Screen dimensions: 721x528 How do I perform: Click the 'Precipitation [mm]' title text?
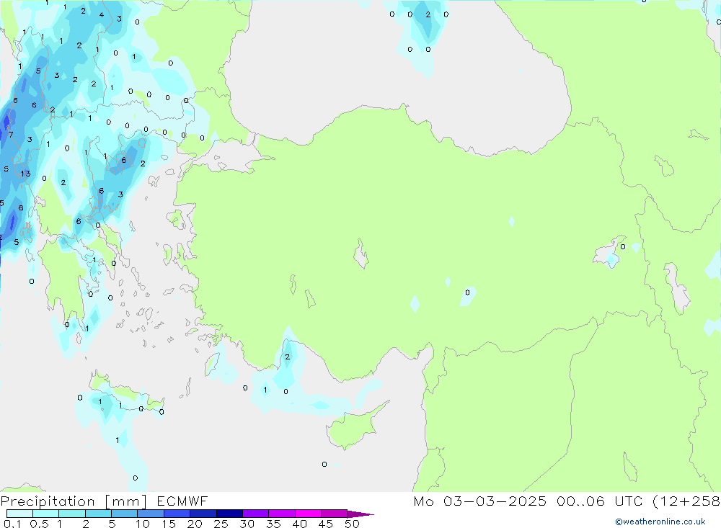74,501
